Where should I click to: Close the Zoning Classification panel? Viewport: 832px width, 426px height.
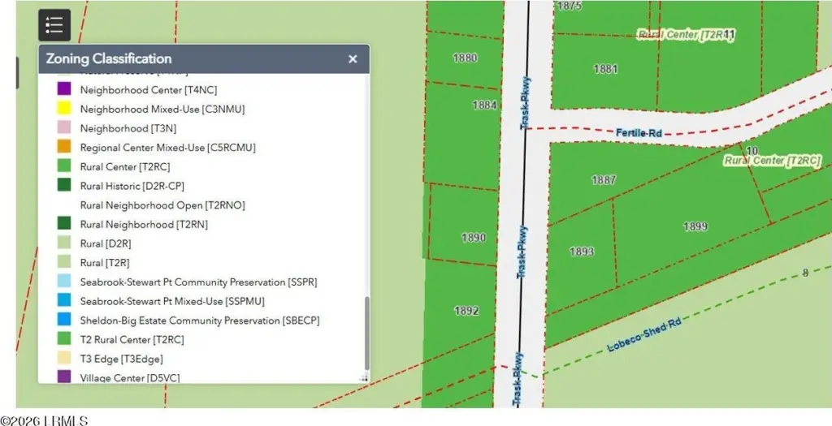pyautogui.click(x=353, y=58)
